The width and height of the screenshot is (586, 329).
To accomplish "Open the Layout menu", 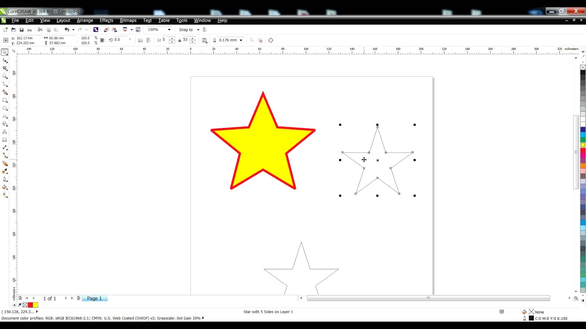I will [x=63, y=20].
